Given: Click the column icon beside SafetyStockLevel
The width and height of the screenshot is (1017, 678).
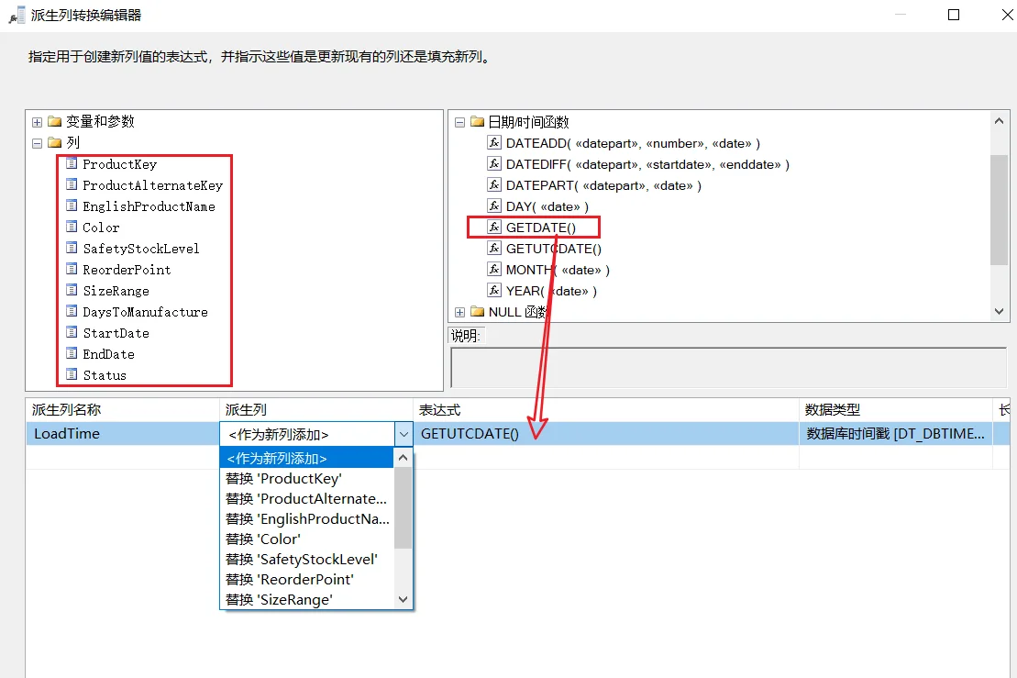Looking at the screenshot, I should 72,248.
